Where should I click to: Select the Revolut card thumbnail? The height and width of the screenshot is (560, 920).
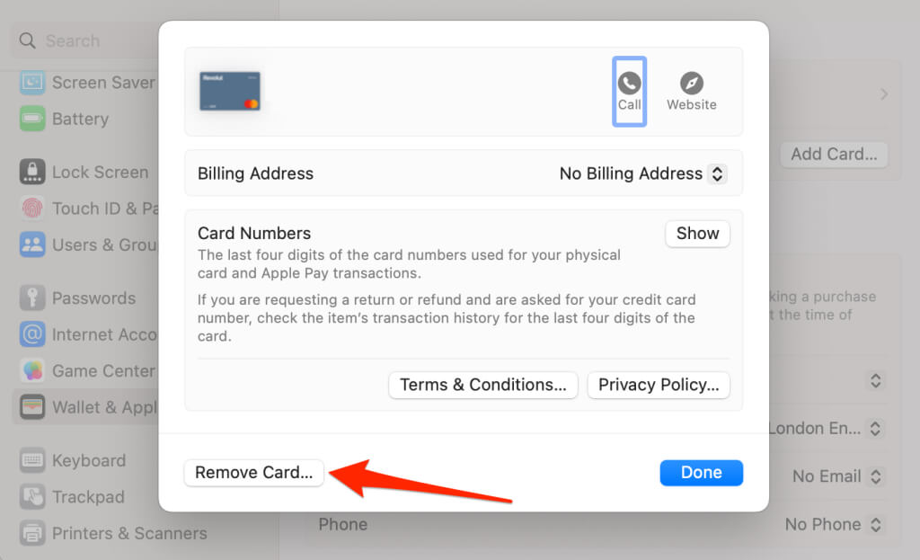click(230, 92)
